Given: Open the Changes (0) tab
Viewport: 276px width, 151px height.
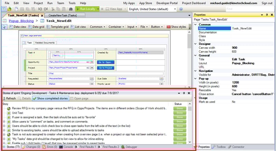Looking at the screenshot, I should [31, 147].
